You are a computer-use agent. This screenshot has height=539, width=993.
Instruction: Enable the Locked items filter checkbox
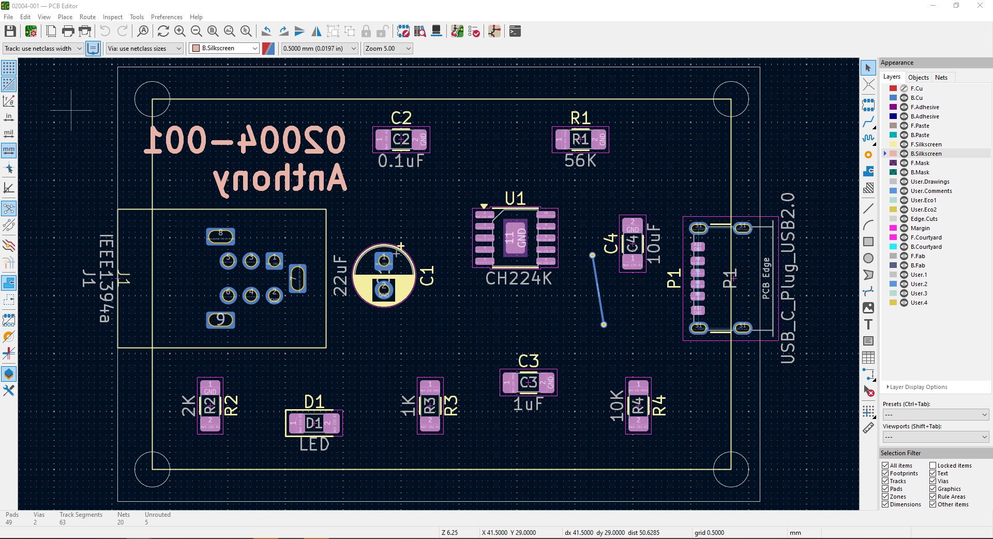pyautogui.click(x=933, y=466)
